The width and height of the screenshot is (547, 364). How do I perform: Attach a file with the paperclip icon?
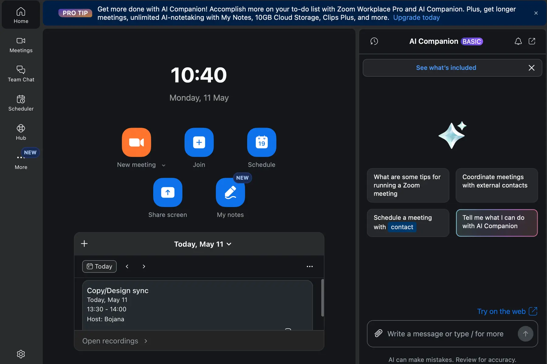point(378,333)
